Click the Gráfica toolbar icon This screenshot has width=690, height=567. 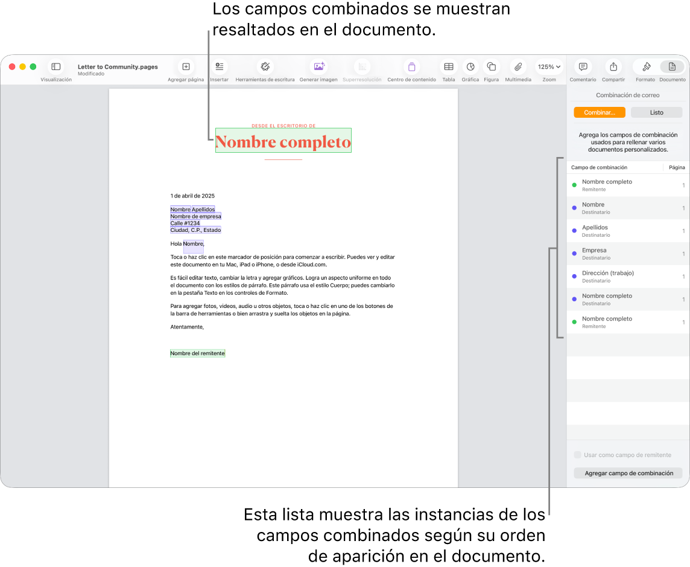click(470, 67)
